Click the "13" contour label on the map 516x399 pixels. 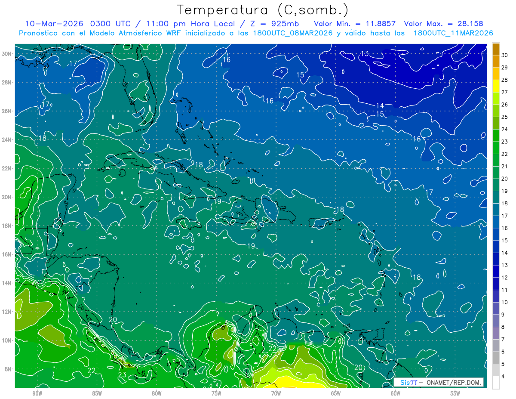click(365, 54)
